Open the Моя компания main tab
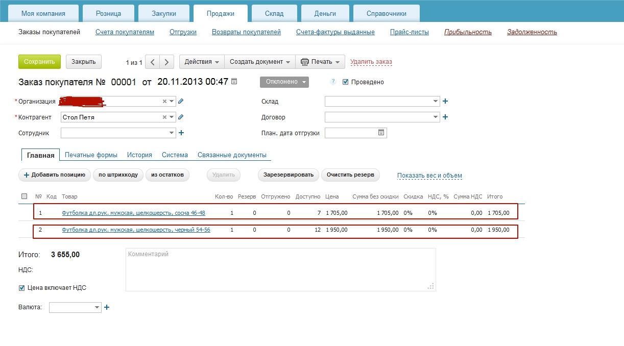This screenshot has width=624, height=346. (x=43, y=13)
